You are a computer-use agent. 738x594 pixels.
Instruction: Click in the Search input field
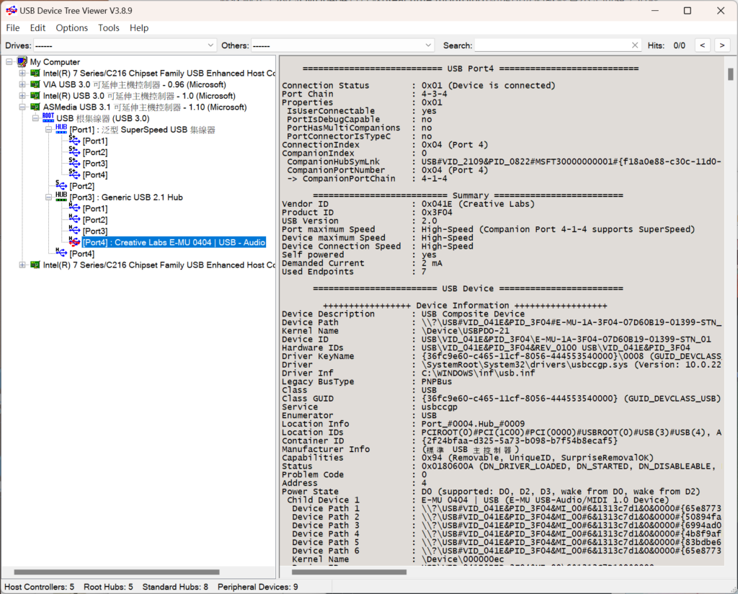[x=553, y=45]
